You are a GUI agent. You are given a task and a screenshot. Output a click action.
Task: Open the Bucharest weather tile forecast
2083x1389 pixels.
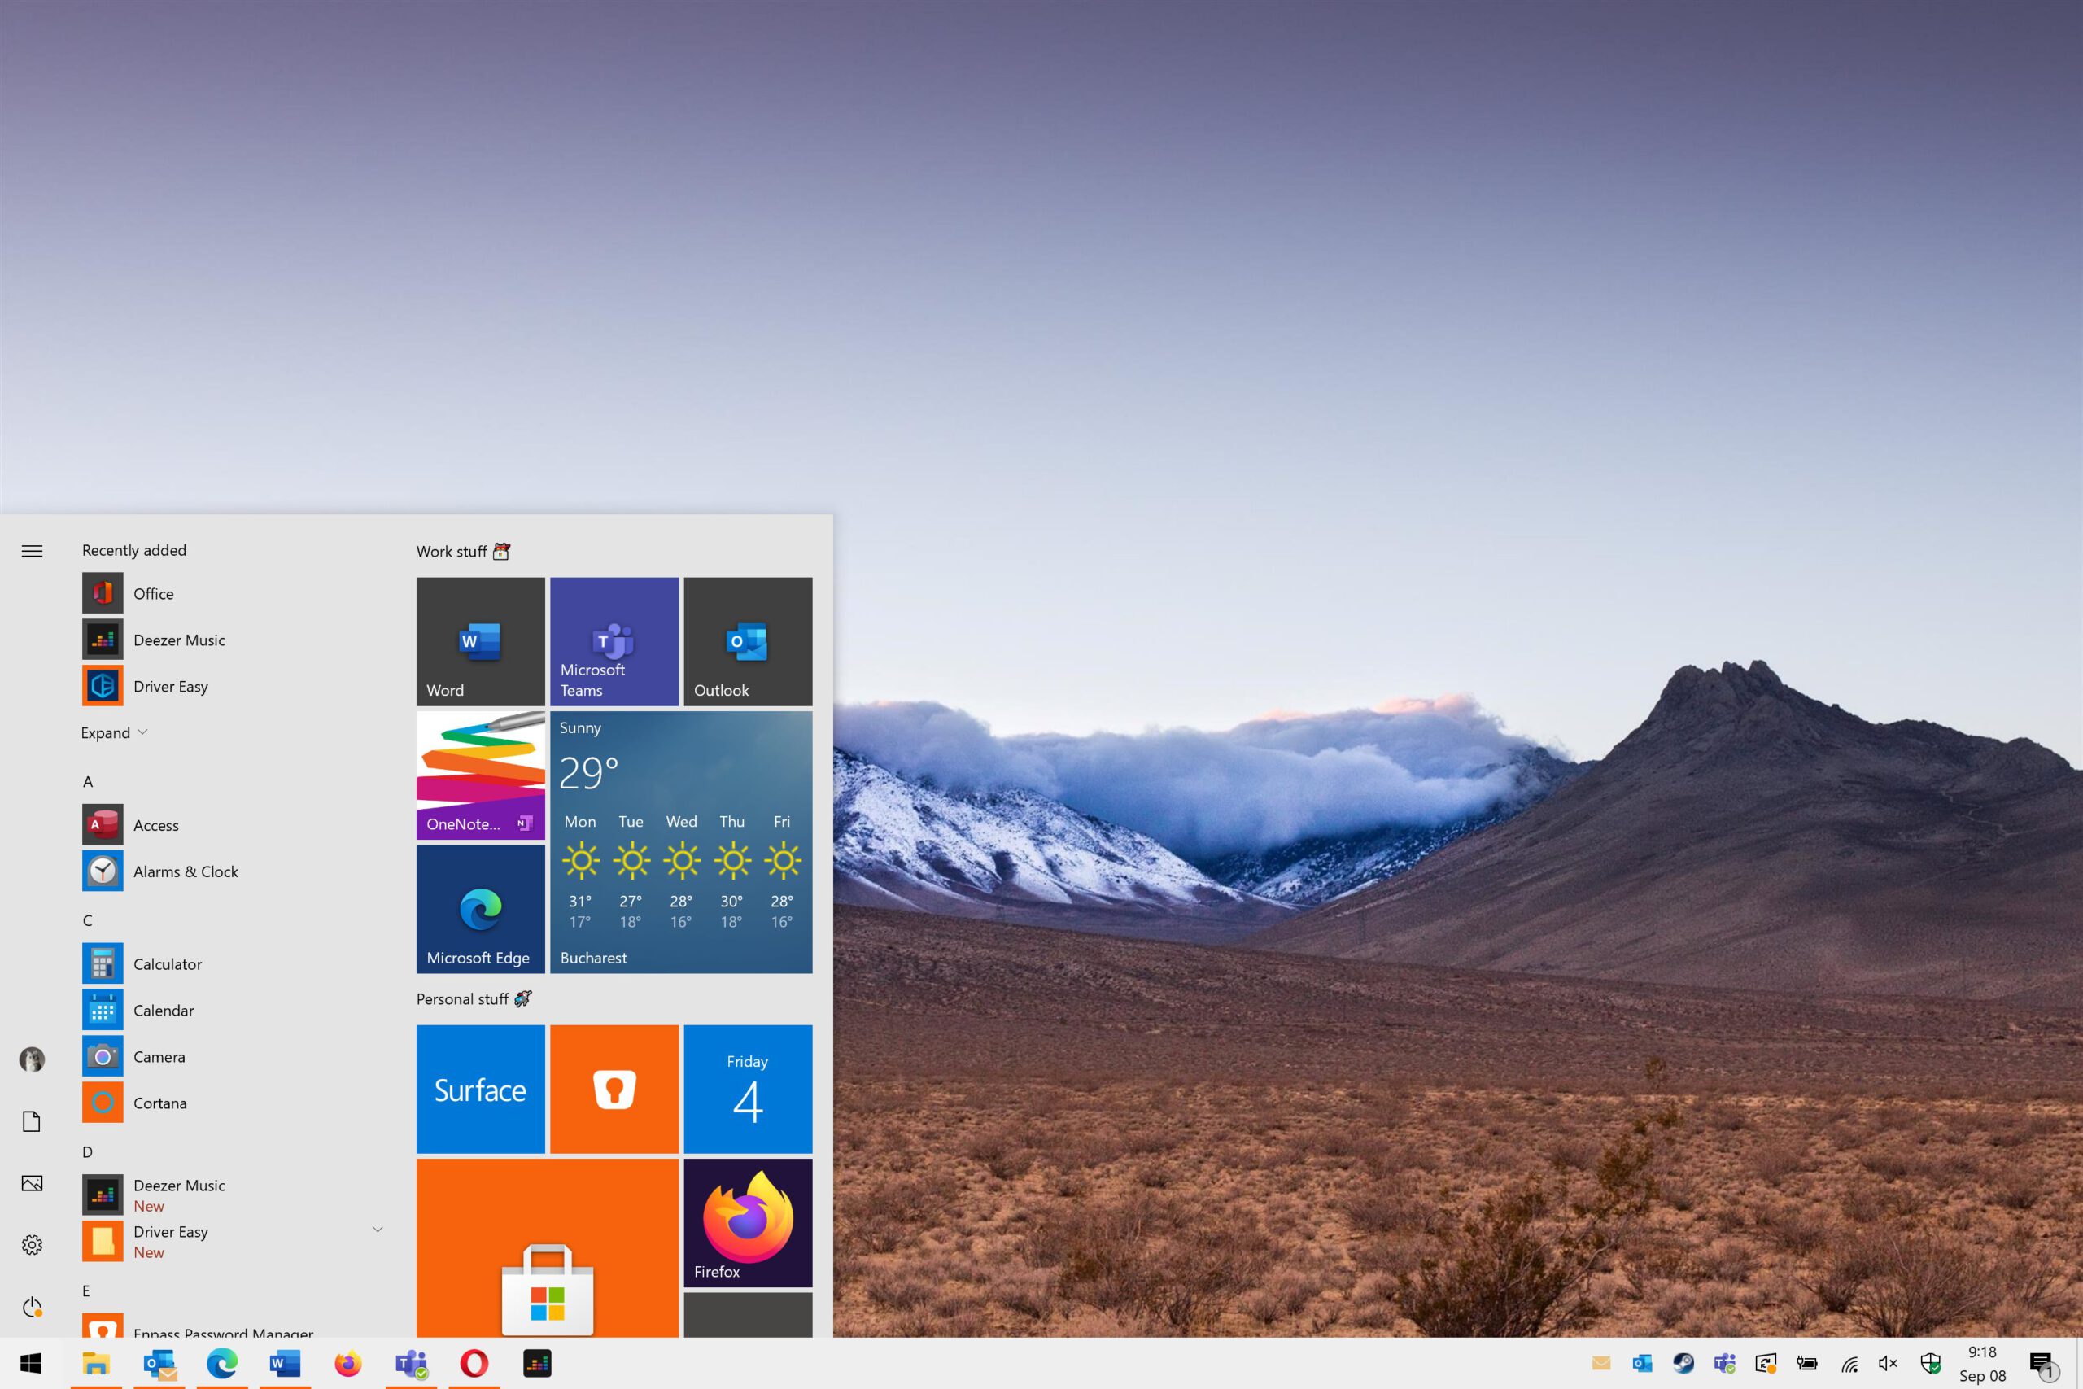tap(681, 841)
